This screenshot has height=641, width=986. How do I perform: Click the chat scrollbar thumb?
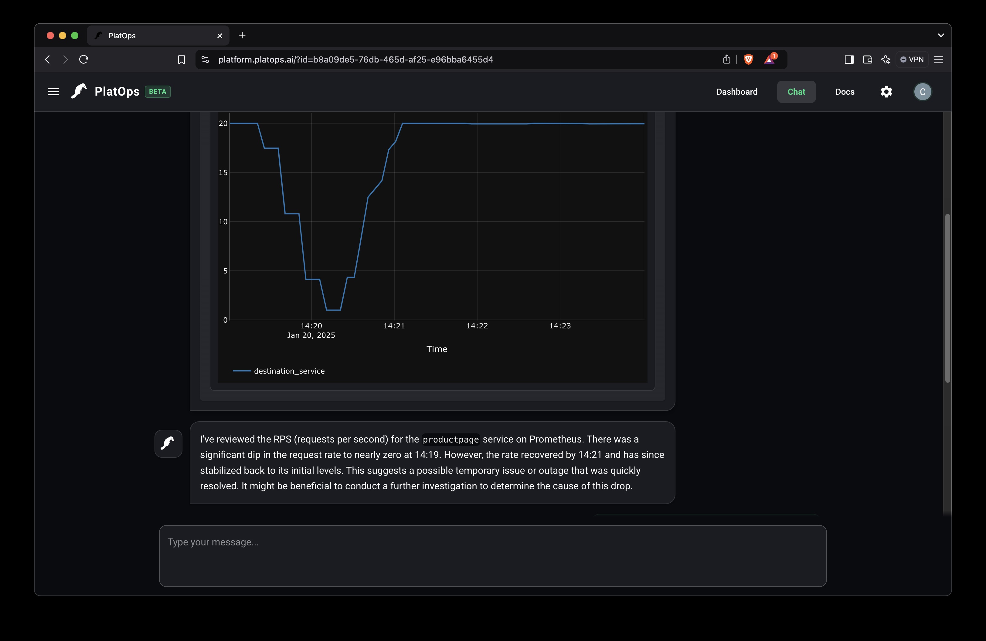tap(947, 298)
